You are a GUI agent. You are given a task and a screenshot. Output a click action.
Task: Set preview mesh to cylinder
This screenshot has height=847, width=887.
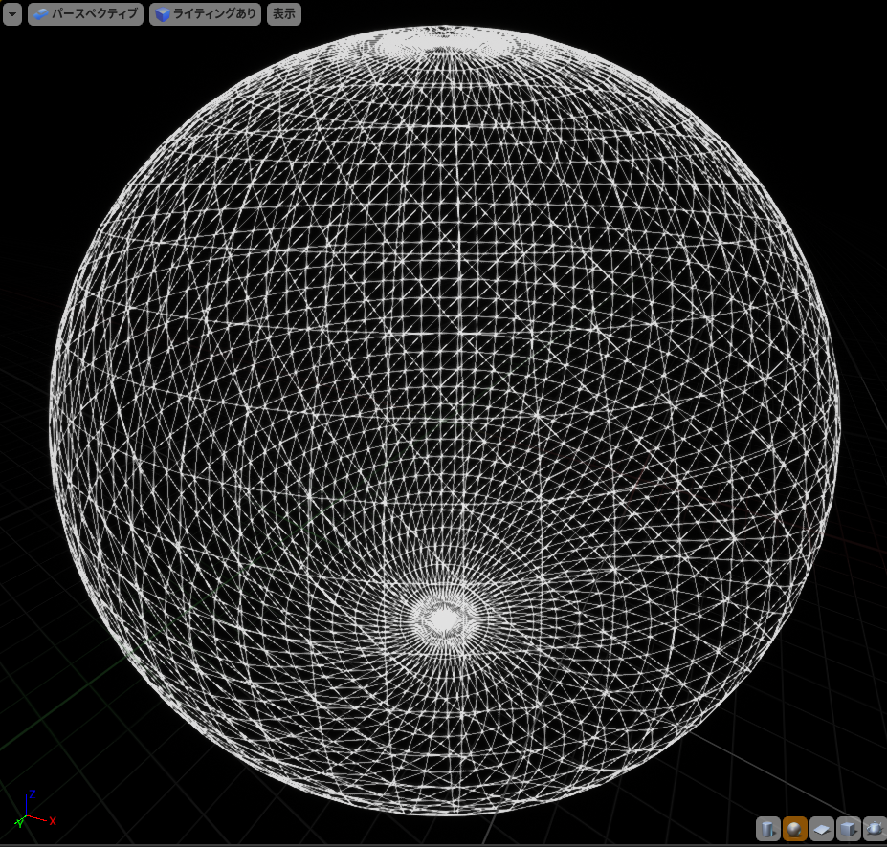(768, 829)
